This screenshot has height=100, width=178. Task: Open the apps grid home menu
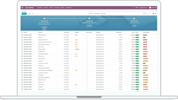pos(22,8)
